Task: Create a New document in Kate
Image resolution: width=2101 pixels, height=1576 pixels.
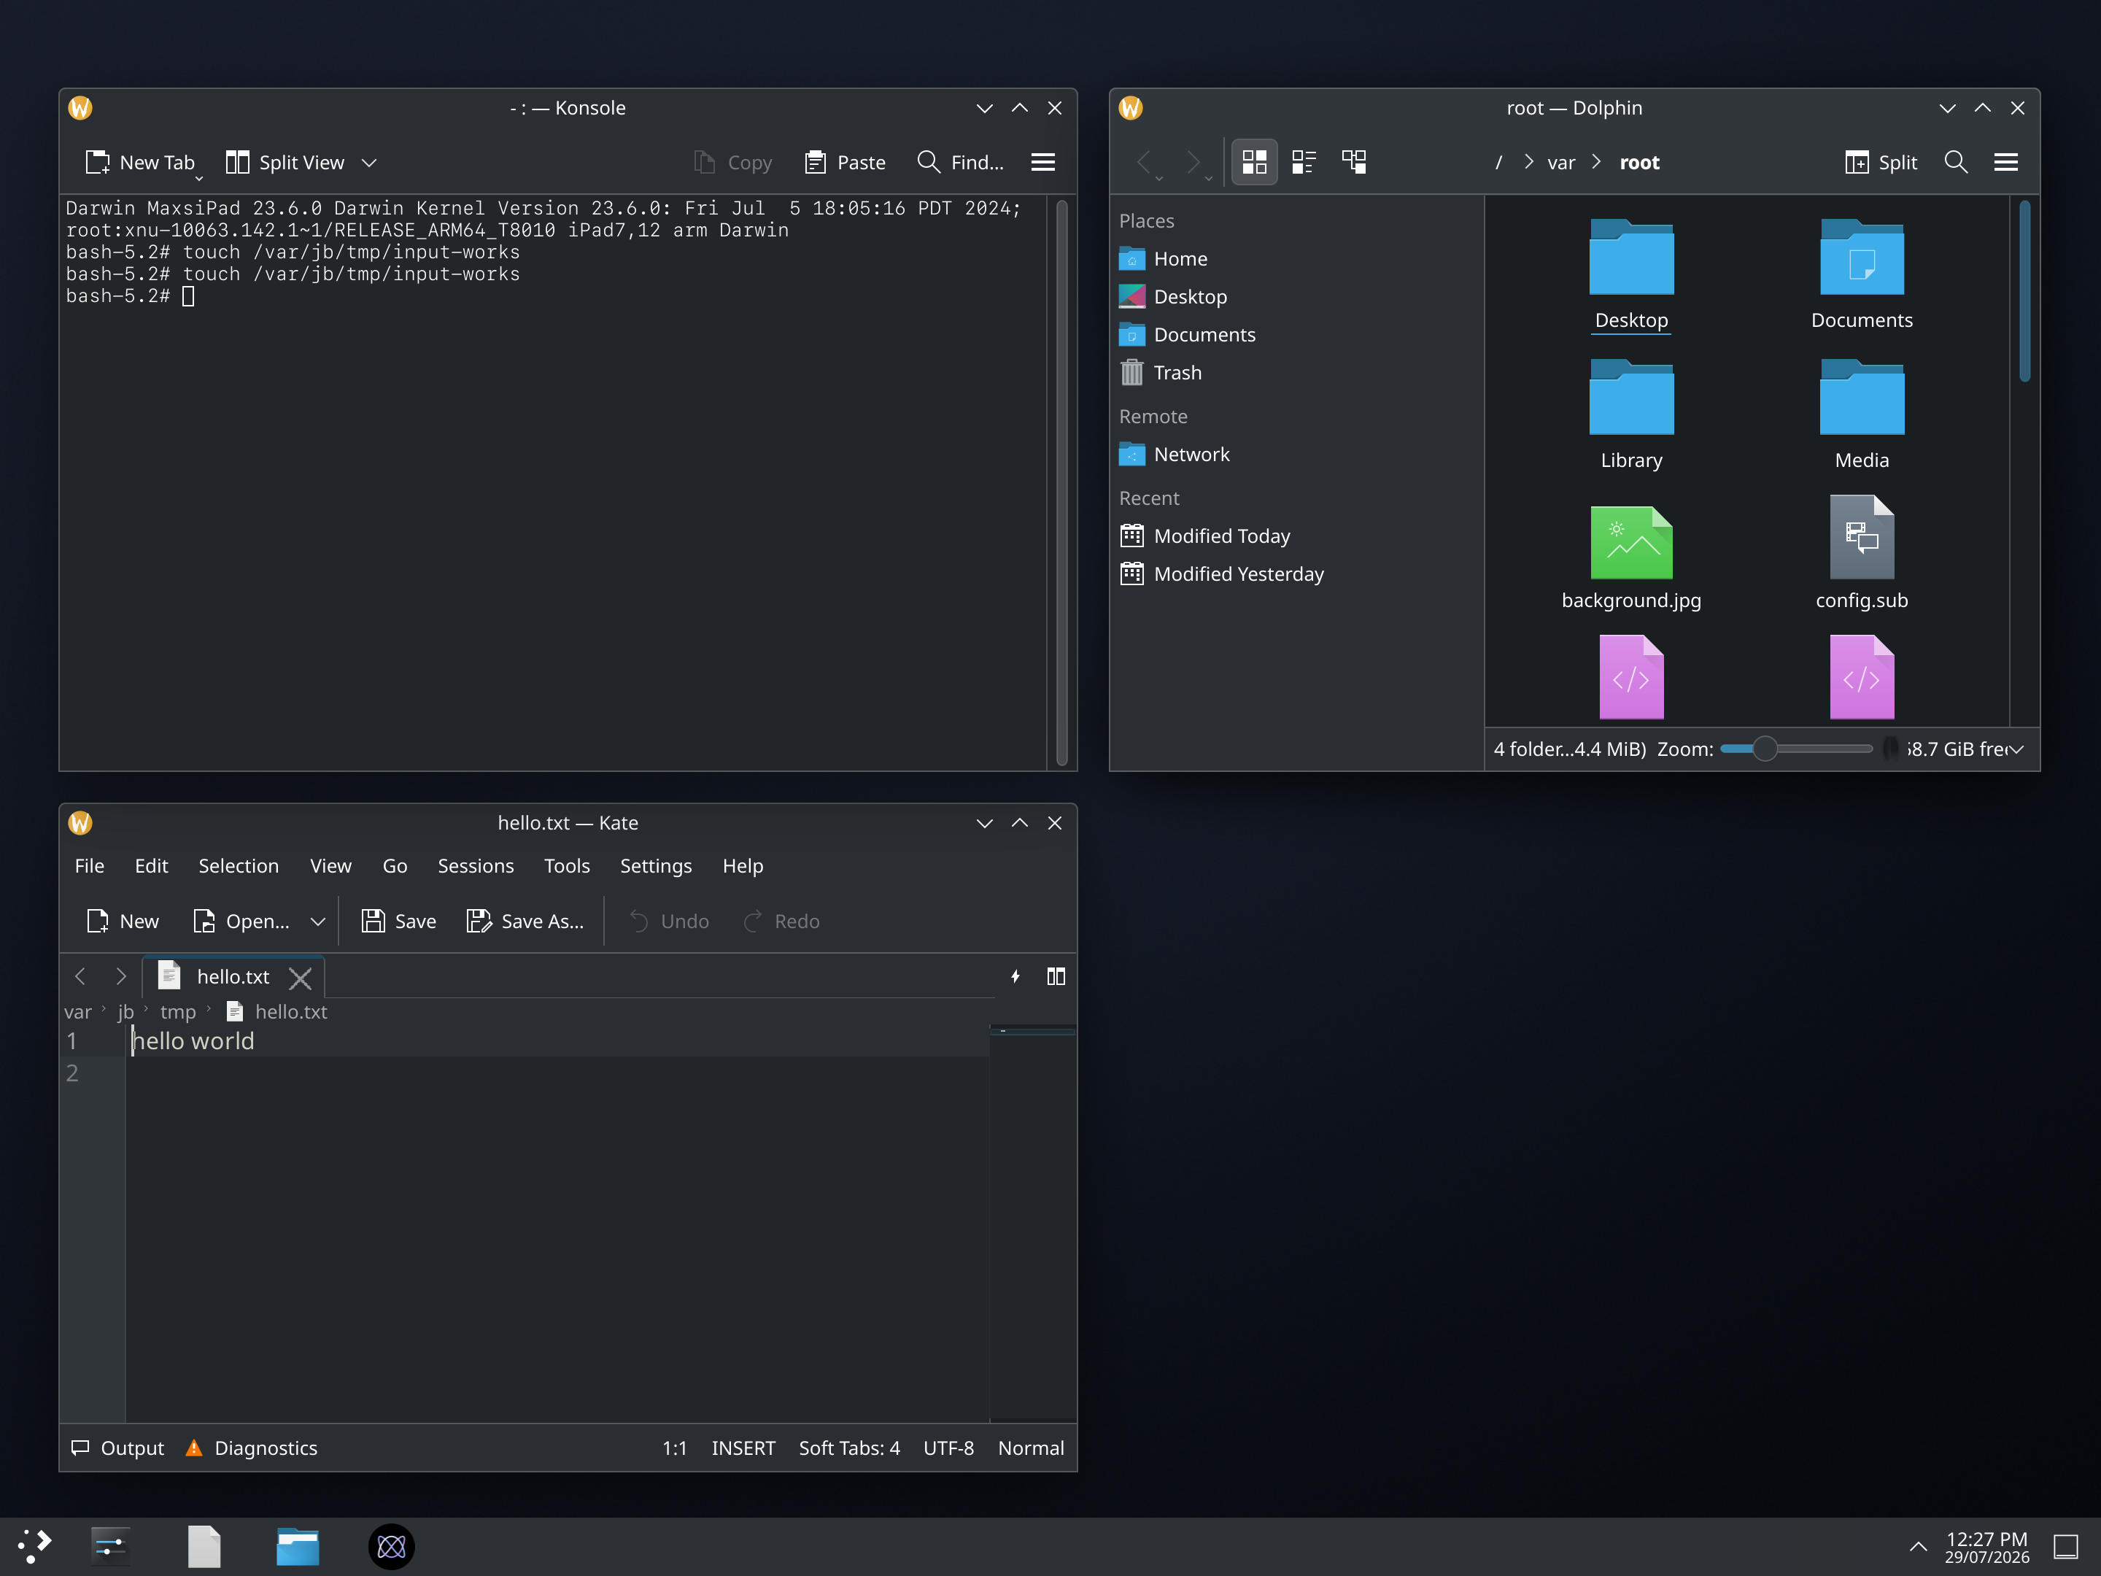Action: coord(123,921)
